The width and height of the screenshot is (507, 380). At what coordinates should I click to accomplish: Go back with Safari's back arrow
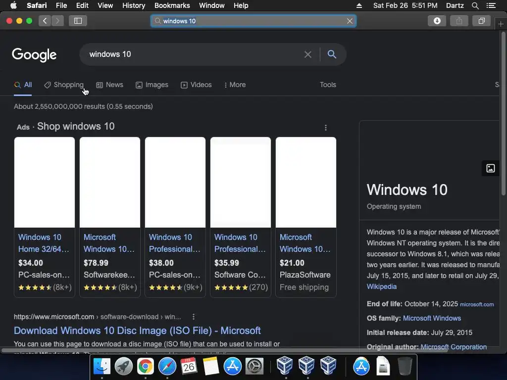(x=45, y=21)
